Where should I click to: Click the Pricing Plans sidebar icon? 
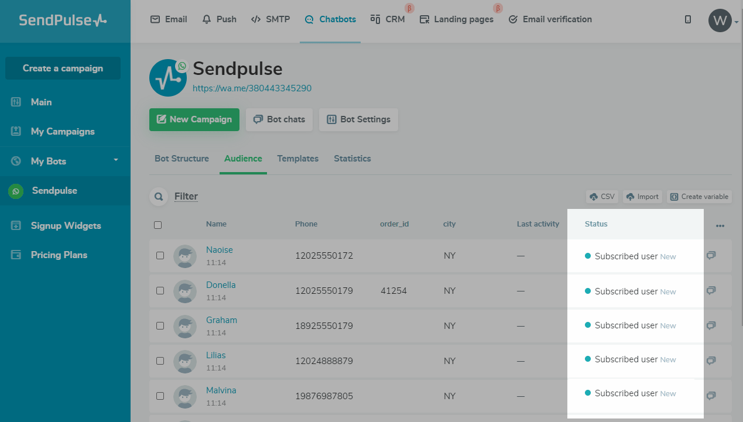point(16,255)
